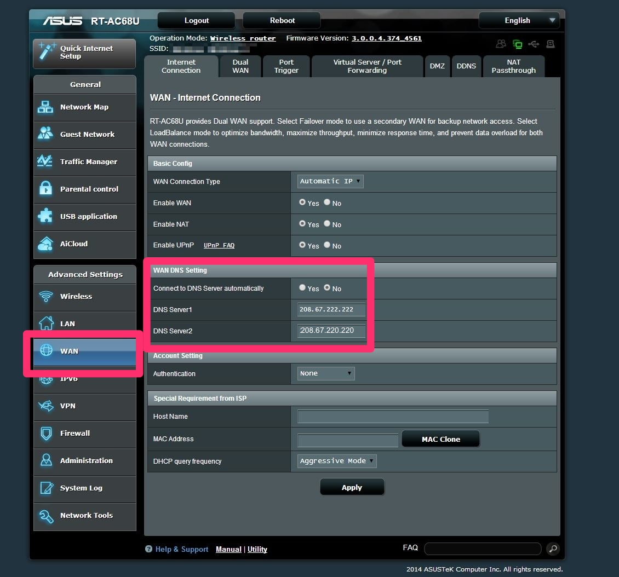Click the green network status icon

pos(517,44)
